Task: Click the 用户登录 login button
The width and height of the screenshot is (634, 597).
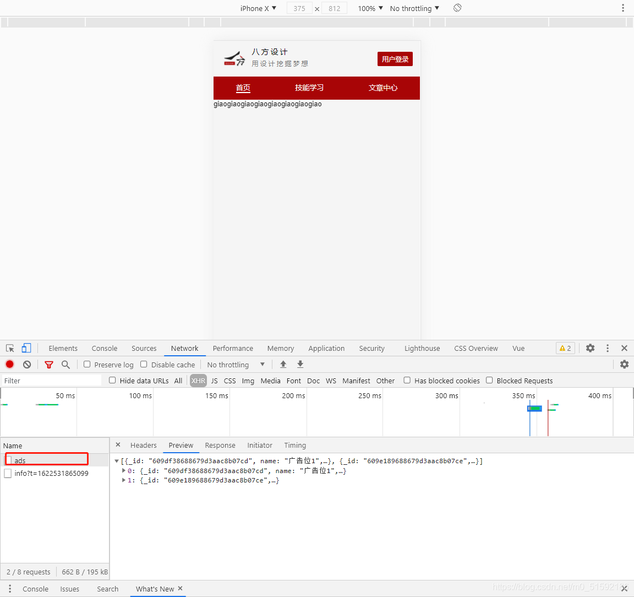Action: tap(395, 59)
